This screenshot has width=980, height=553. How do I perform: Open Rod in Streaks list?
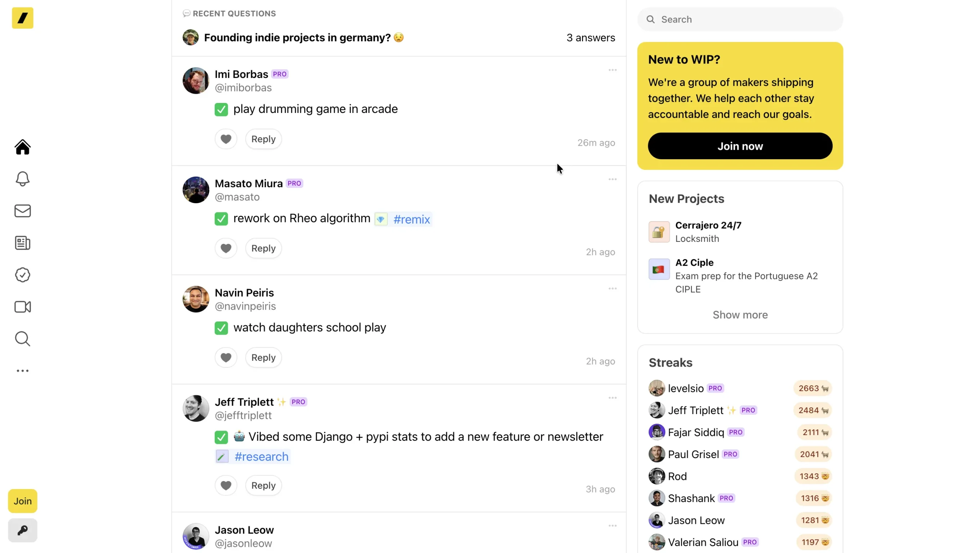(677, 476)
